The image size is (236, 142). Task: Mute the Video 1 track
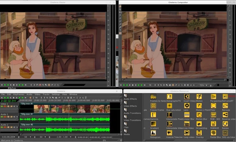coord(14,106)
